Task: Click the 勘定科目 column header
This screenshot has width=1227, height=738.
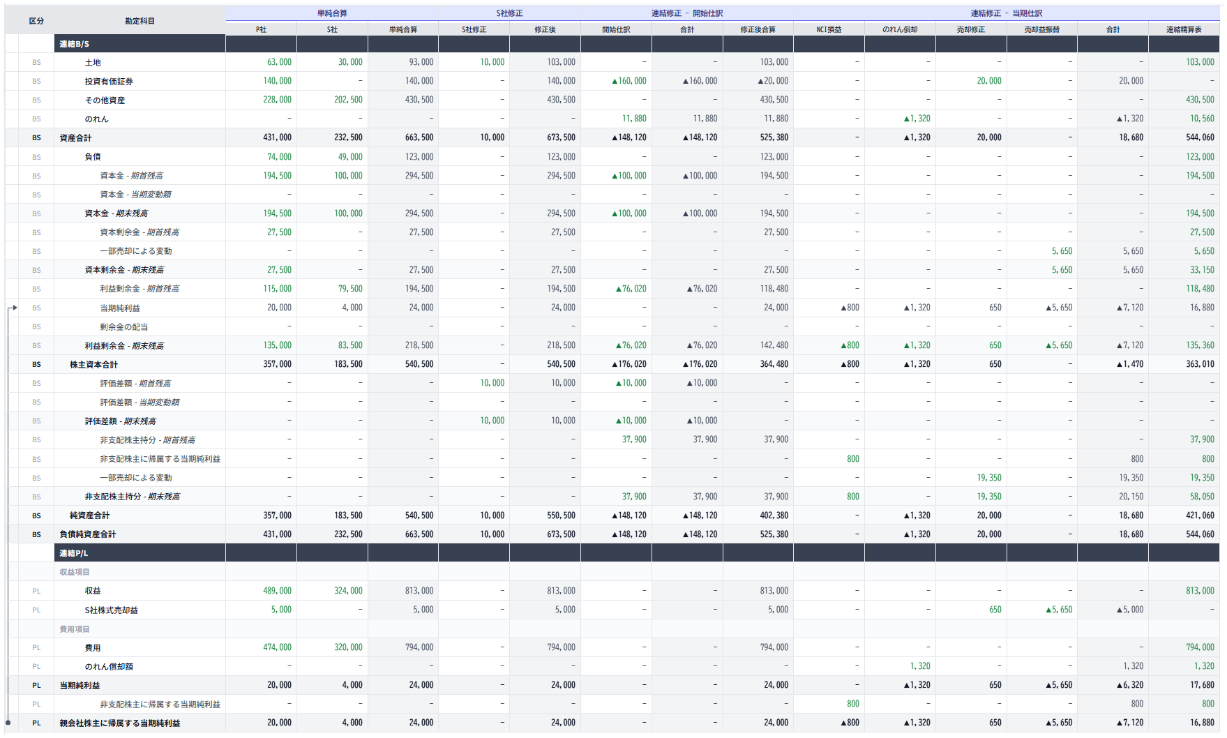Action: [140, 21]
